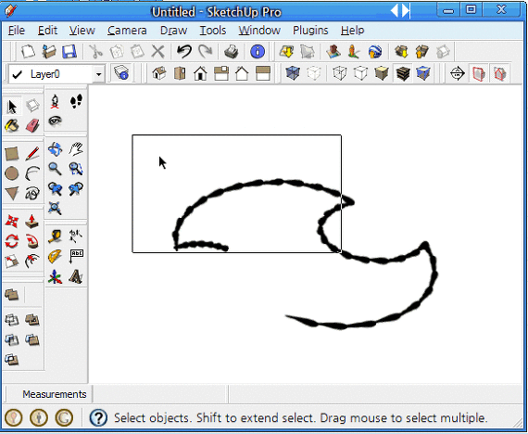The height and width of the screenshot is (434, 528).
Task: Choose the Tape Measure tool
Action: click(55, 236)
